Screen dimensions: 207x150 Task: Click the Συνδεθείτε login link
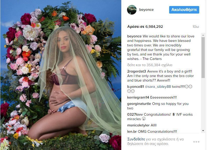click(x=136, y=139)
